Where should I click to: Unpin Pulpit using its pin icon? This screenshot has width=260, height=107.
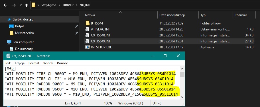pos(76,26)
